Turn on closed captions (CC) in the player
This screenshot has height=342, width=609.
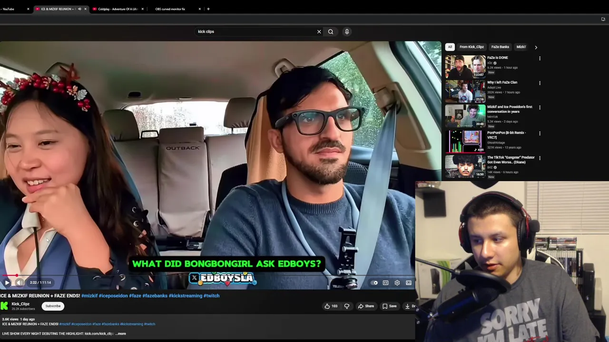pos(386,283)
